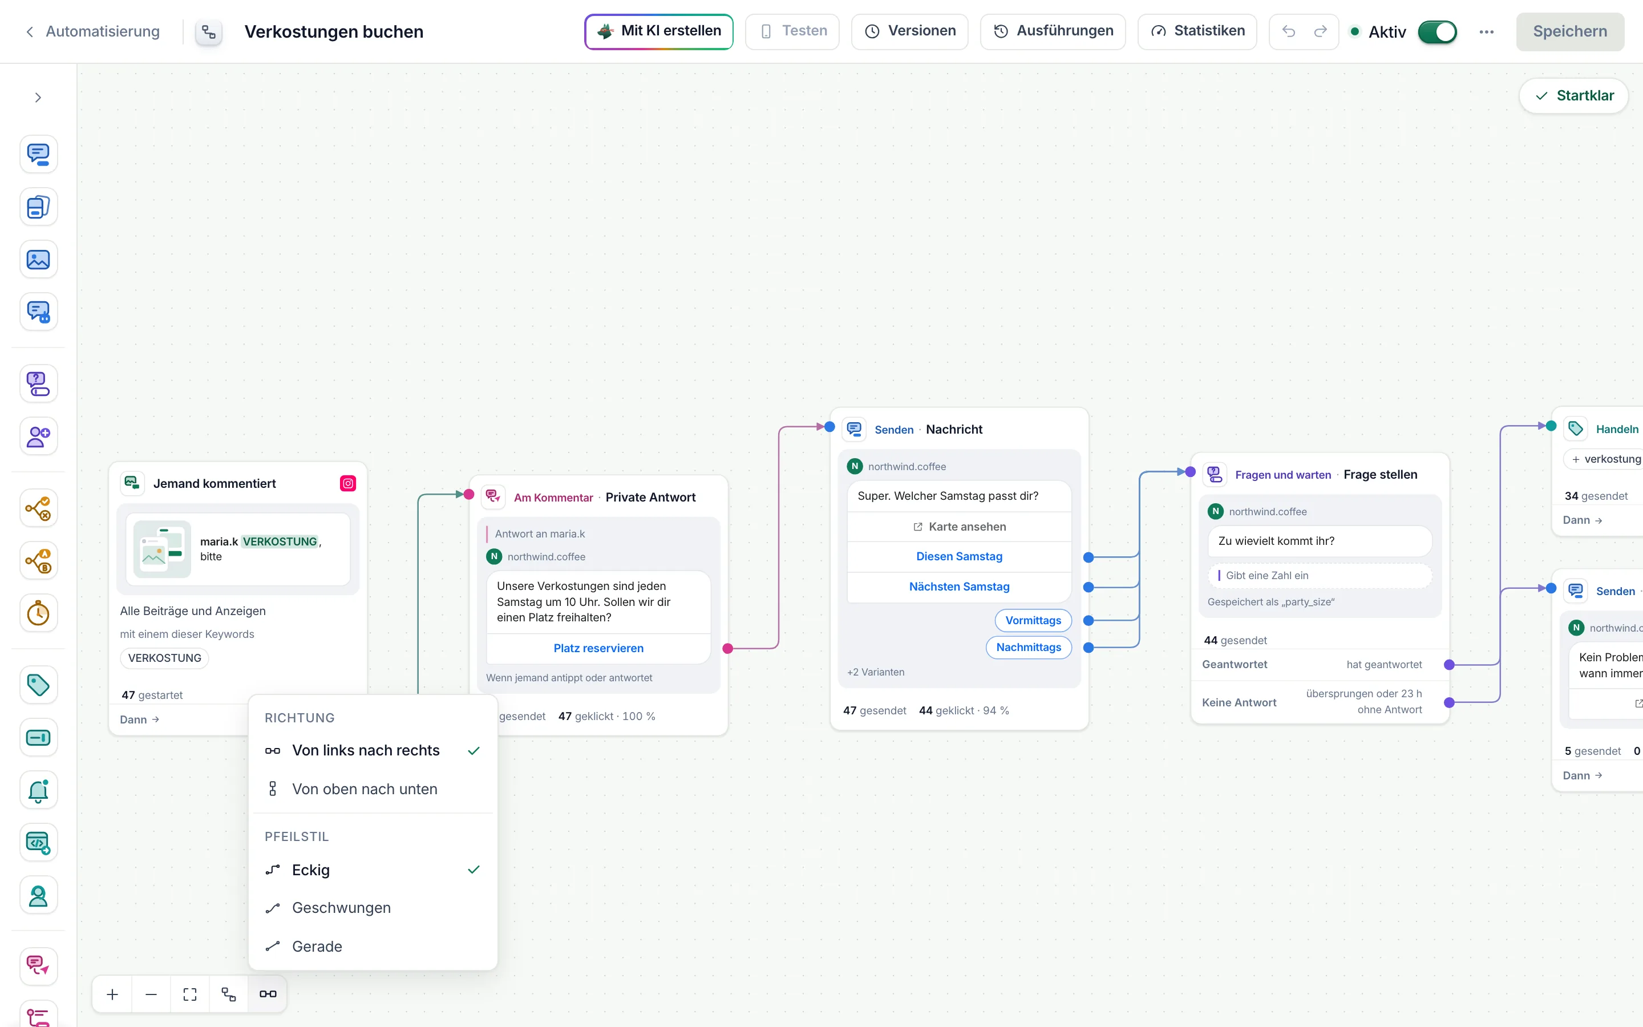1643x1027 pixels.
Task: Open the Instagram icon on trigger card
Action: [x=349, y=484]
